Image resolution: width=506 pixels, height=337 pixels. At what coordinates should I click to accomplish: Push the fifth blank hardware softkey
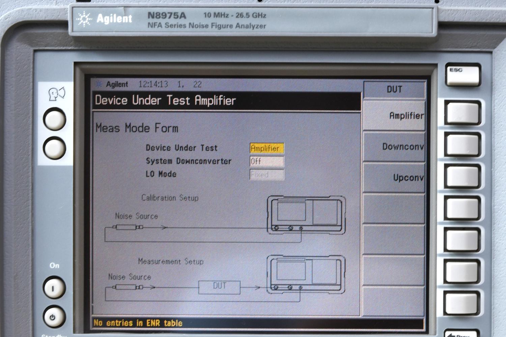[462, 239]
